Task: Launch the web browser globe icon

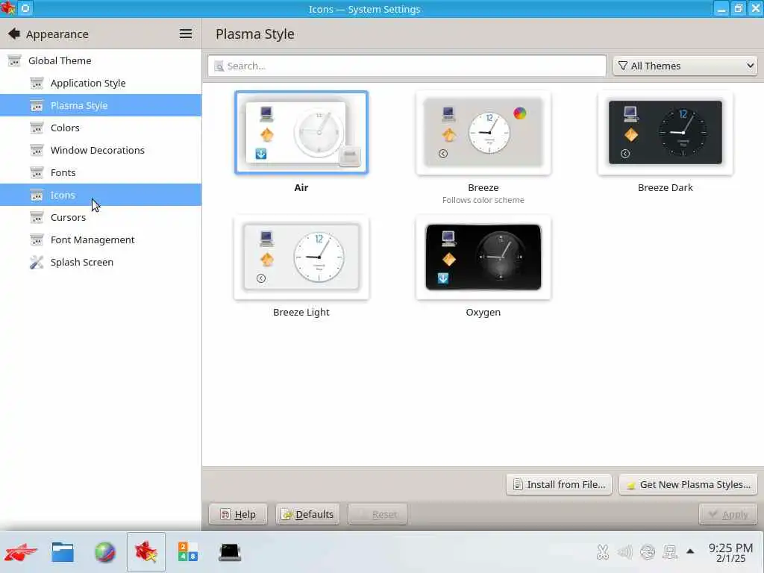Action: pos(104,552)
